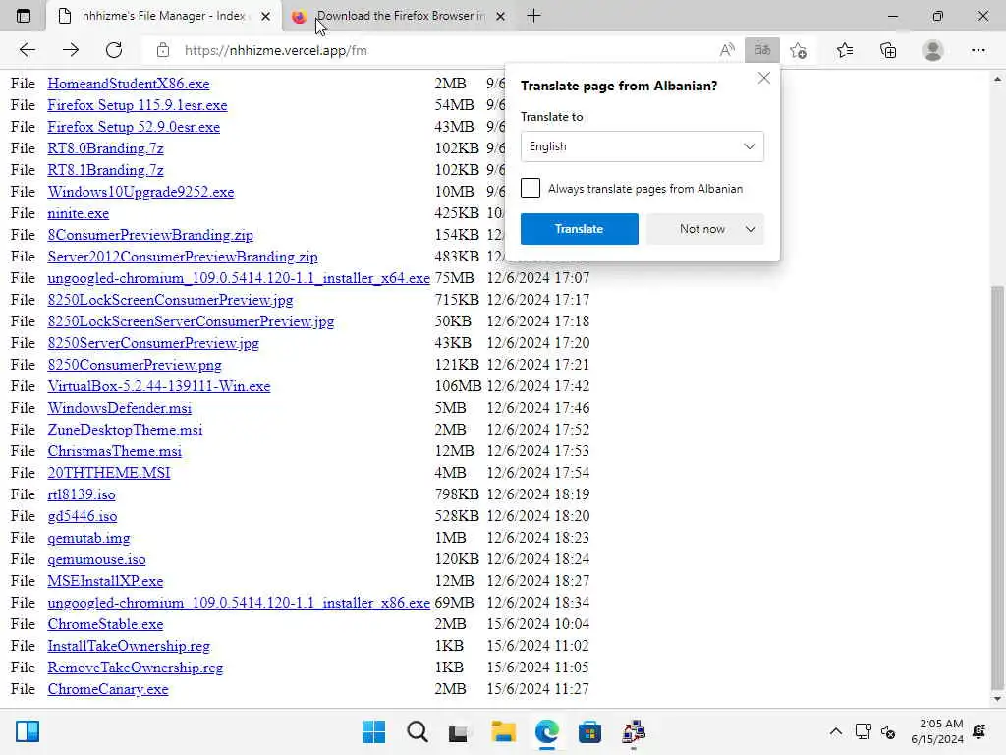Open 8ConsumerPreviewBranding.zip link
This screenshot has height=755, width=1006.
point(150,235)
